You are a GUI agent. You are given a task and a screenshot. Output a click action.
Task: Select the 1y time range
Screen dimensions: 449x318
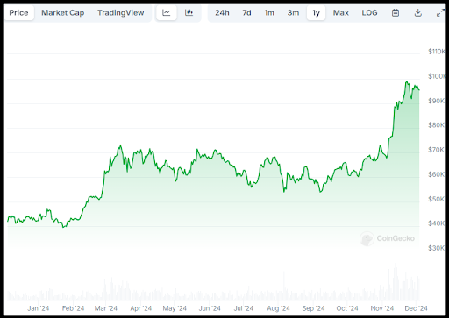point(316,13)
